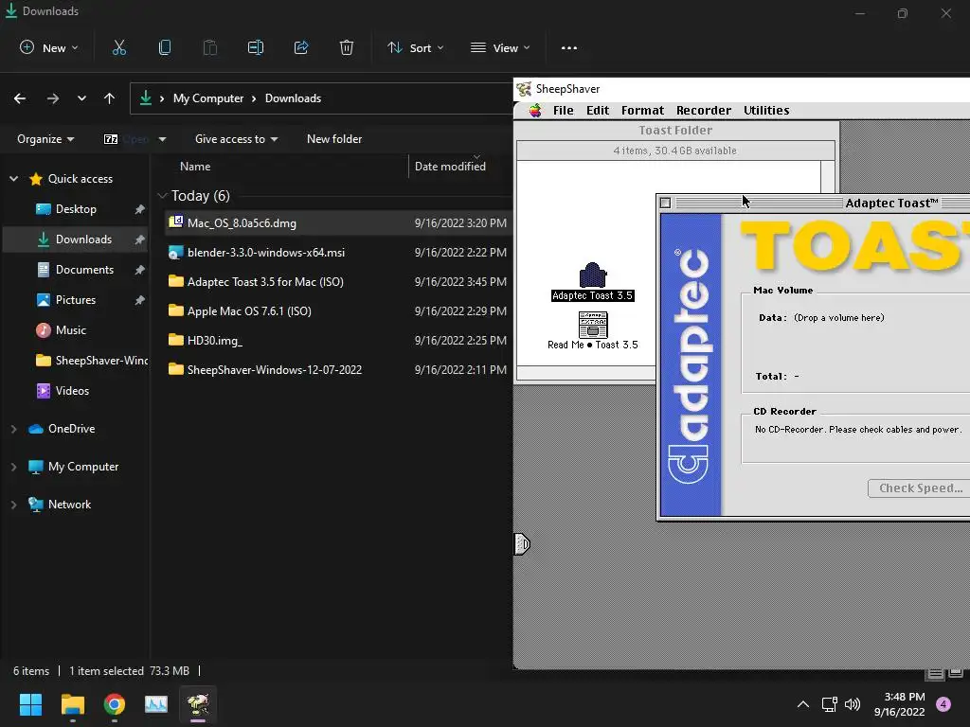Open the New dropdown in Explorer

[x=49, y=47]
